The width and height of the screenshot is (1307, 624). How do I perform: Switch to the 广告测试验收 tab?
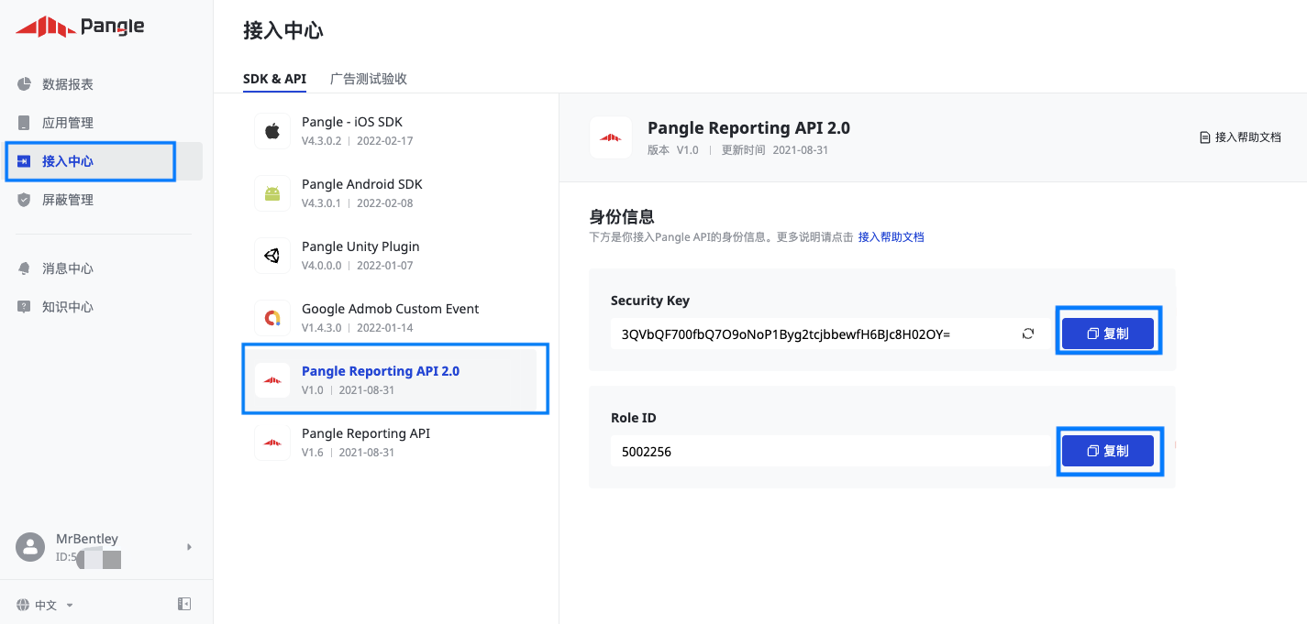[369, 79]
